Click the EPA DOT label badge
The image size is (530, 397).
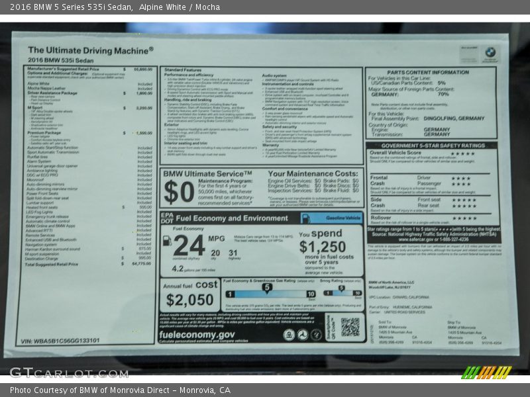167,218
